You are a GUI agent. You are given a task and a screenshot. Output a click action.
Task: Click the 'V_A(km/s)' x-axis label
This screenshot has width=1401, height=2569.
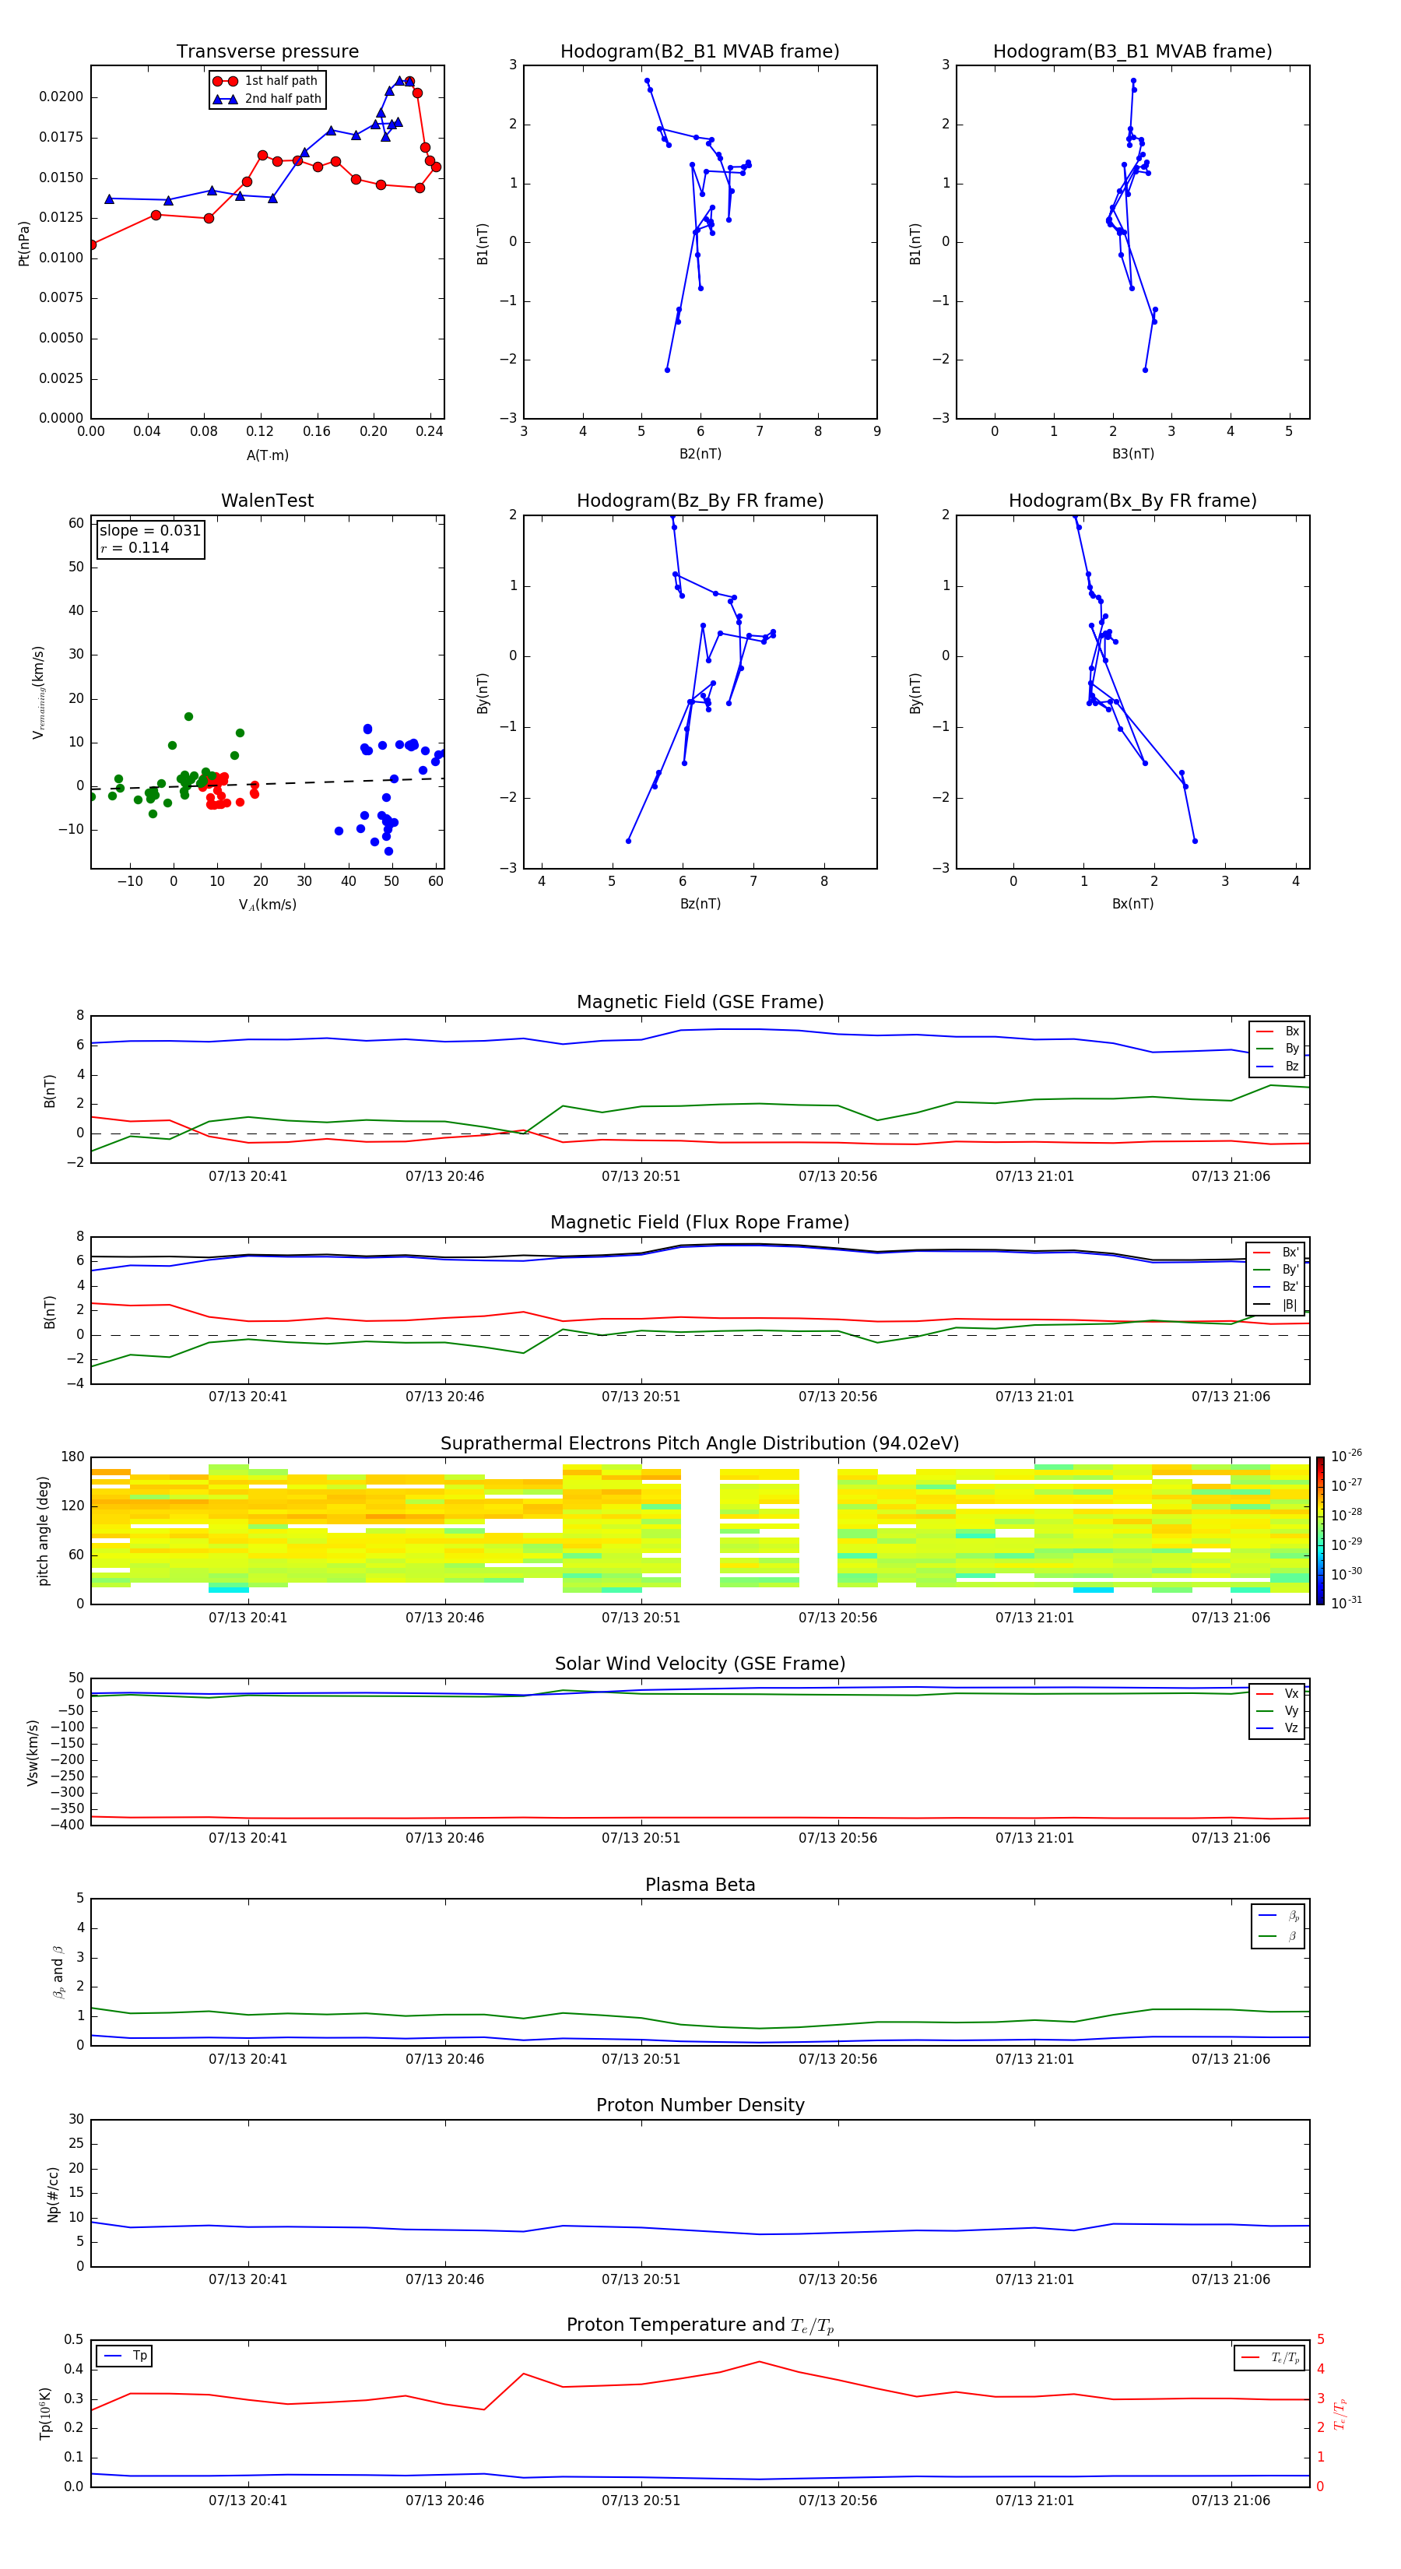[x=267, y=905]
